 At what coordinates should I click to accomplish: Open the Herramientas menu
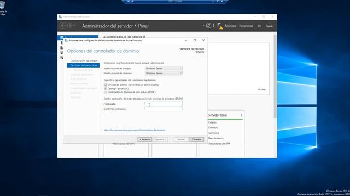[246, 26]
